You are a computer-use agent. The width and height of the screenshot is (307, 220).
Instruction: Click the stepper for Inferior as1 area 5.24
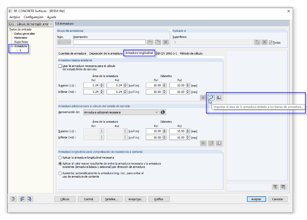tap(102, 92)
